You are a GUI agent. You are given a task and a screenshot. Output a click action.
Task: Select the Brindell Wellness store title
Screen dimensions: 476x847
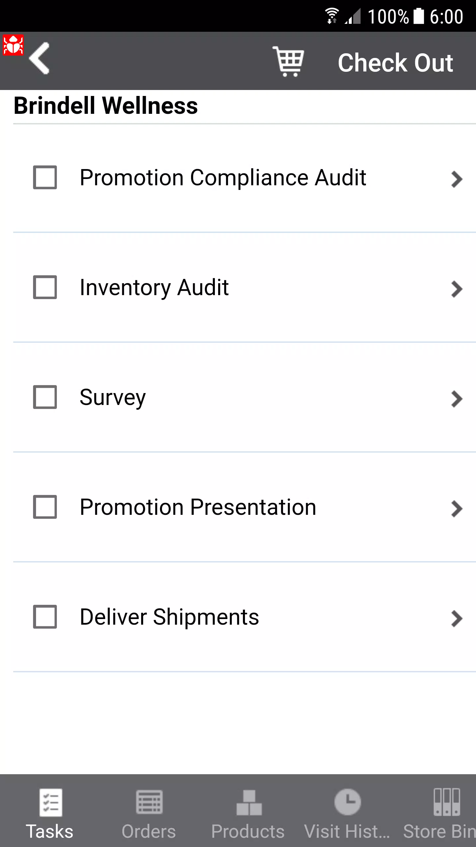[x=106, y=106]
